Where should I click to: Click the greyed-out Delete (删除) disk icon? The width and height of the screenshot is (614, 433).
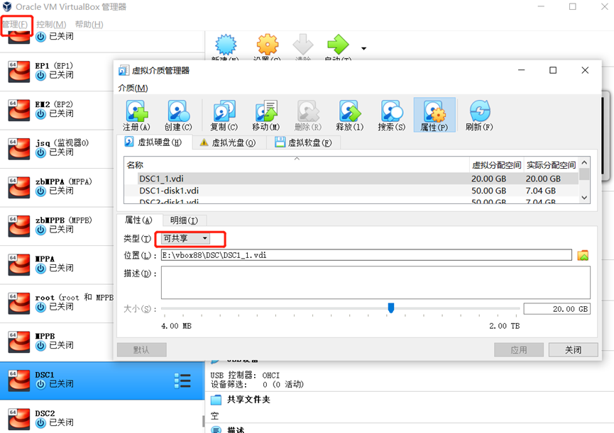[308, 111]
